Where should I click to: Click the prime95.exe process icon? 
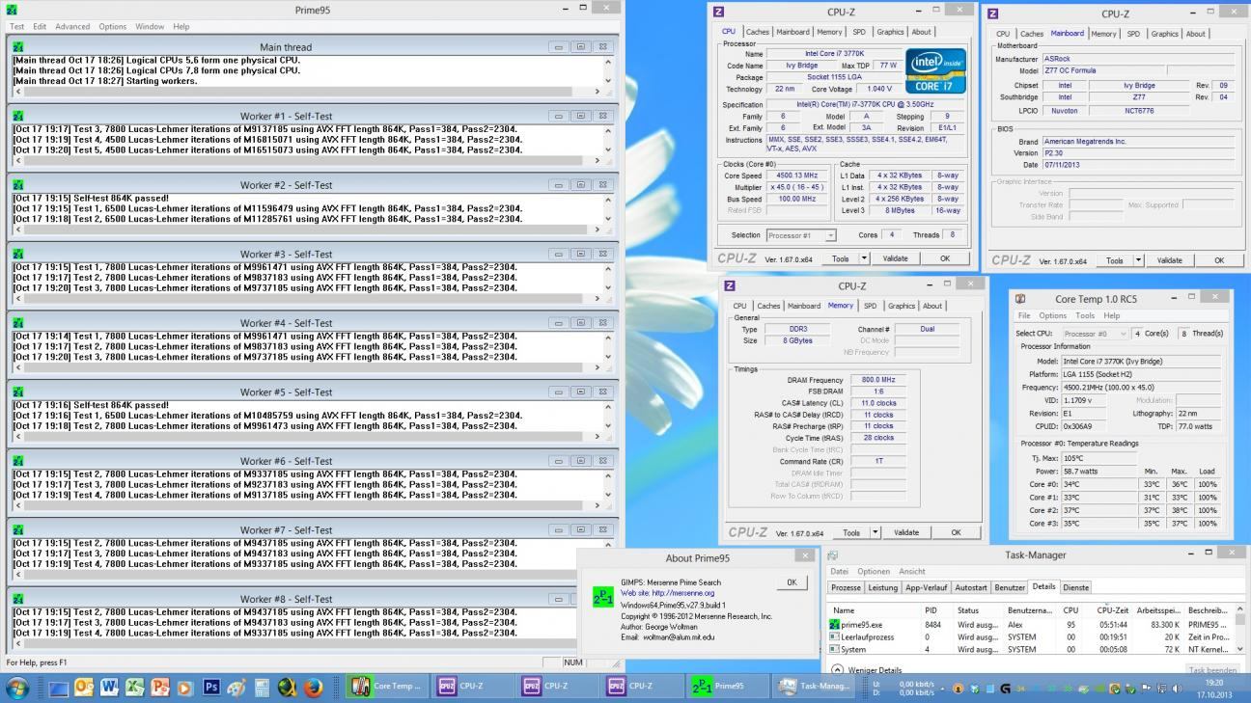(834, 625)
